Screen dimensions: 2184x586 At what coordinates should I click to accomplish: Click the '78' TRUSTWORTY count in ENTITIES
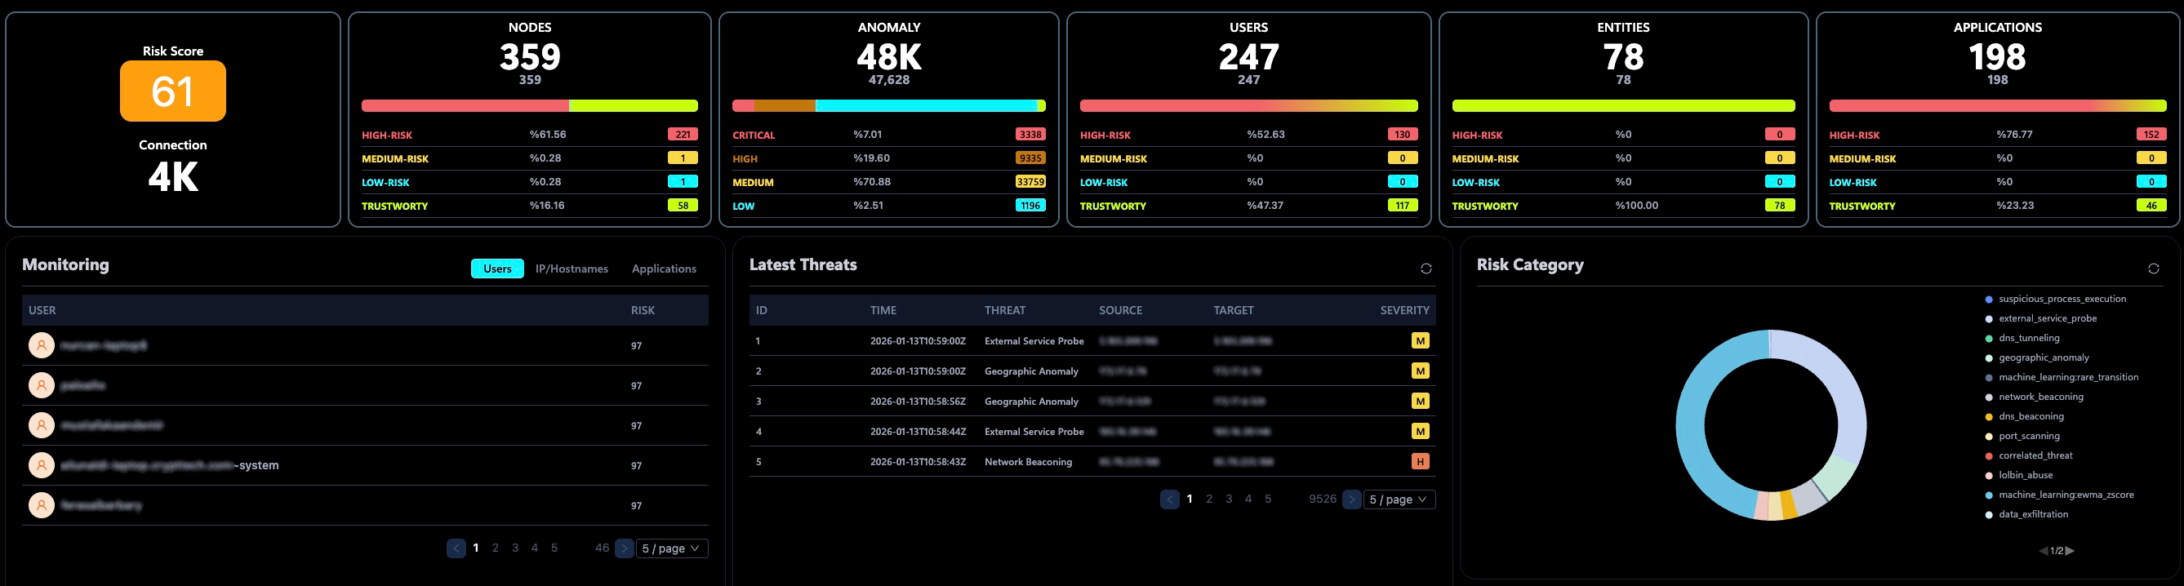coord(1780,206)
